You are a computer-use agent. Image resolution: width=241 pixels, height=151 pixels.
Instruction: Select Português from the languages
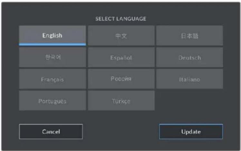(53, 101)
